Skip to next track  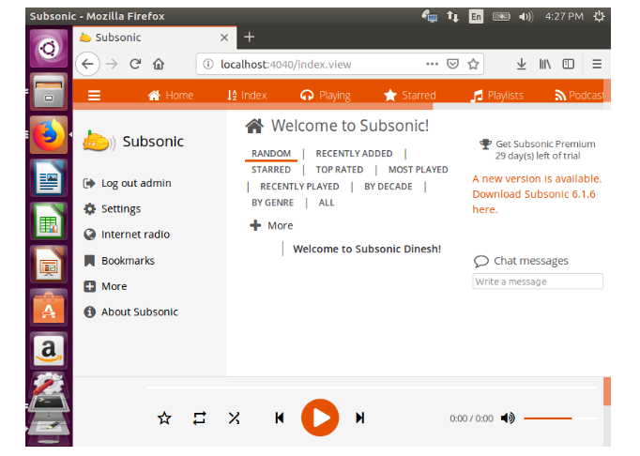point(359,418)
